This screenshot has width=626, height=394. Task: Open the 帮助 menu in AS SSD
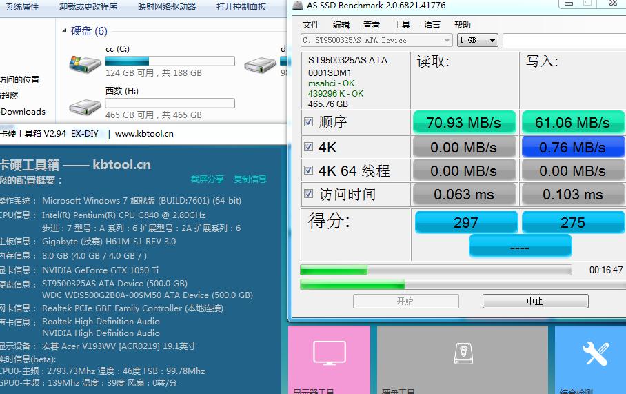(463, 25)
